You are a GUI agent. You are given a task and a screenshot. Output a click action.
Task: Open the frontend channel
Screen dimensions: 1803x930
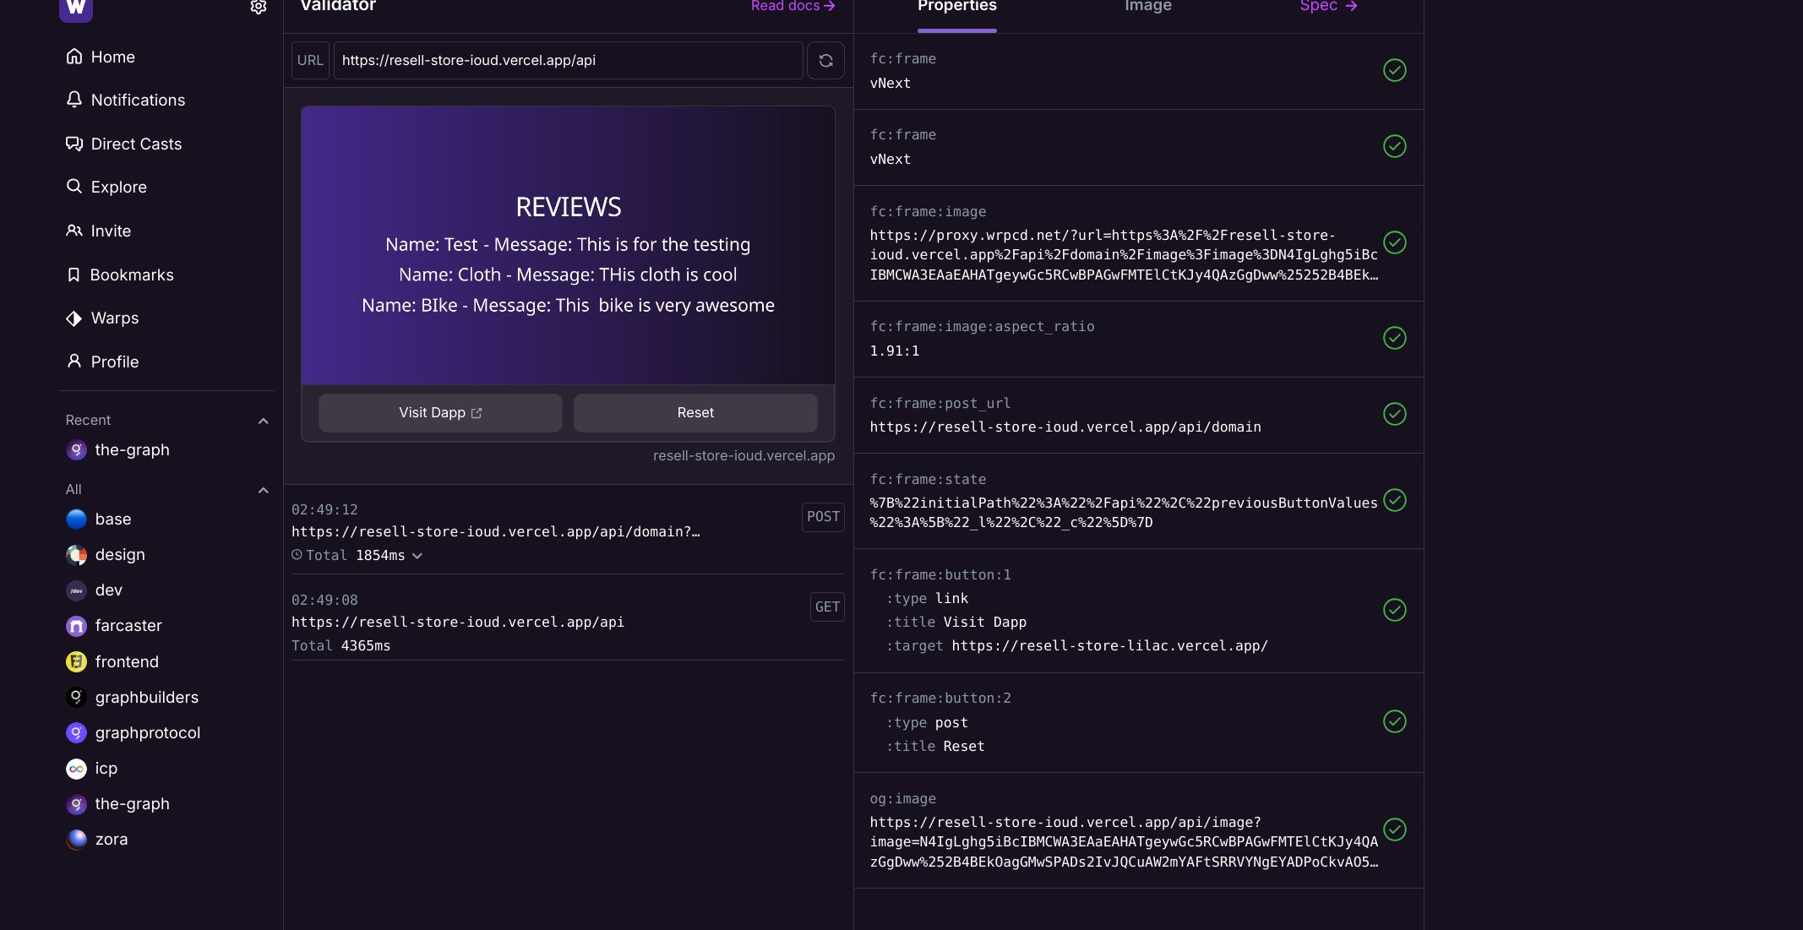point(112,662)
